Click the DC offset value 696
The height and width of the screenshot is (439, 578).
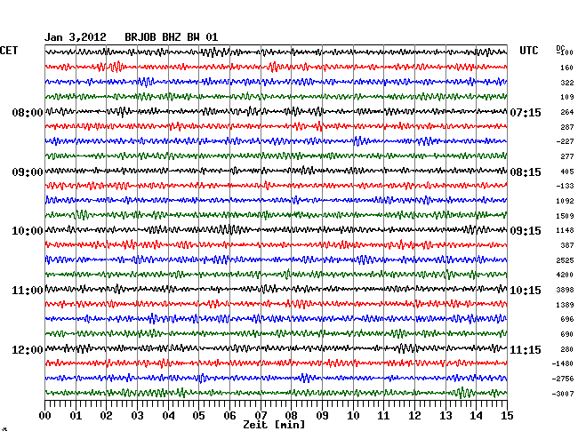(567, 319)
